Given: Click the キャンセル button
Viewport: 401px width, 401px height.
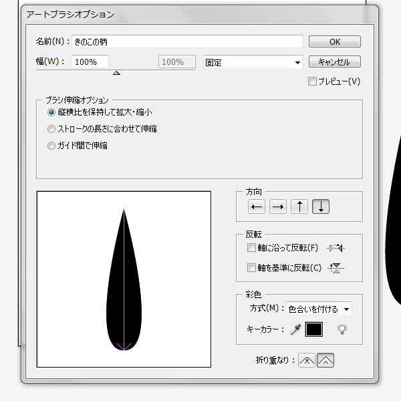Looking at the screenshot, I should point(335,62).
